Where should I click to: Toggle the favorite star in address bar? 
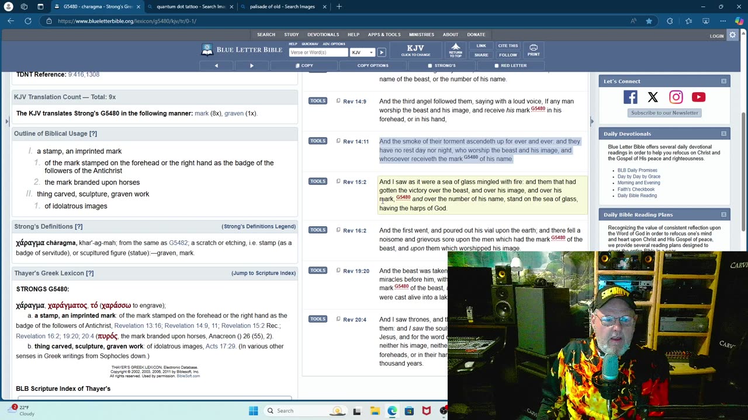[x=649, y=21]
